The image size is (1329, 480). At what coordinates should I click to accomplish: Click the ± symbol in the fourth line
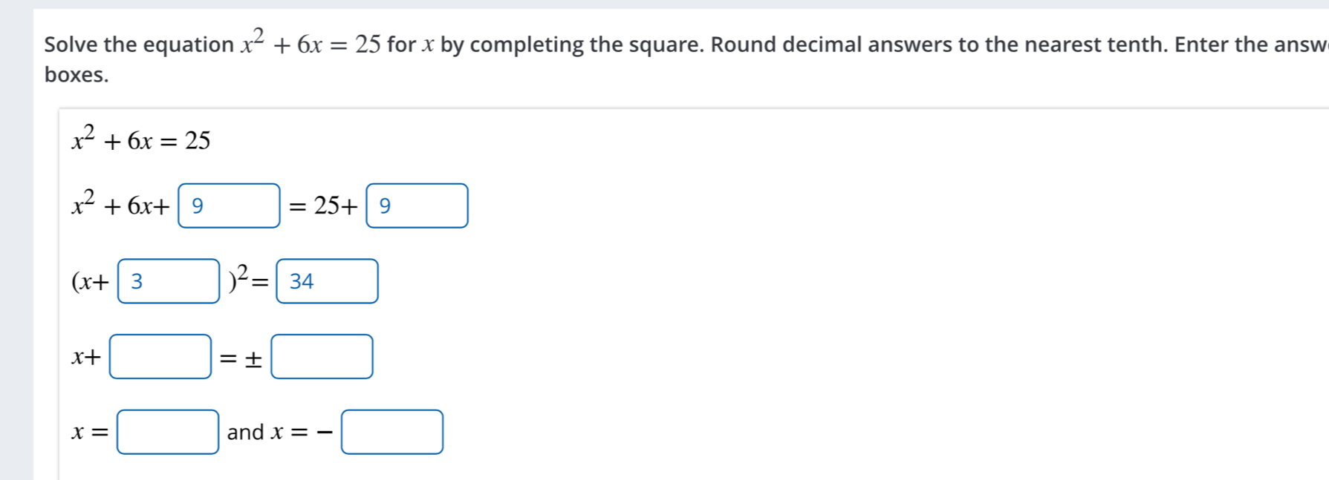[x=253, y=359]
